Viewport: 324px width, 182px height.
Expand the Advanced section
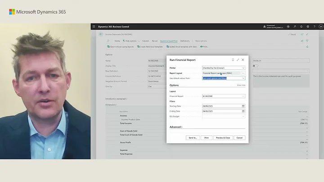tap(176, 127)
